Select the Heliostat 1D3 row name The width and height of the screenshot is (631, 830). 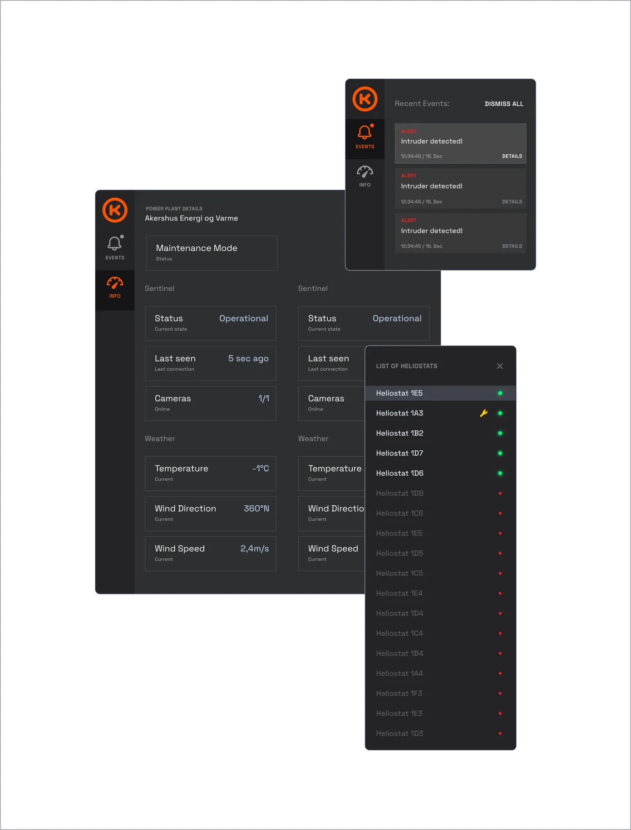pos(399,733)
